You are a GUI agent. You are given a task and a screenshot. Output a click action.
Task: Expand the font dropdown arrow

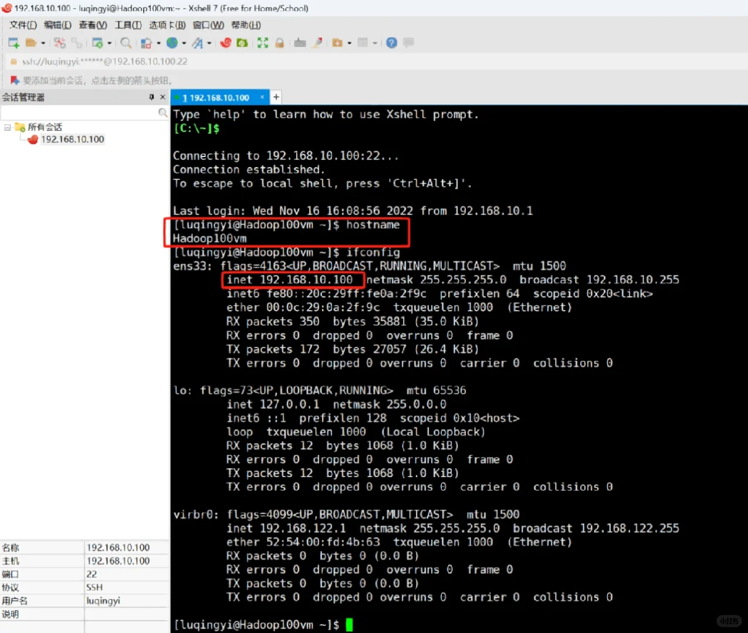[209, 43]
